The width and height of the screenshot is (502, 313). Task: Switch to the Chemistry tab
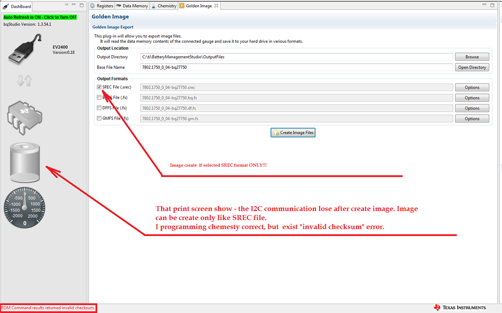pos(164,6)
